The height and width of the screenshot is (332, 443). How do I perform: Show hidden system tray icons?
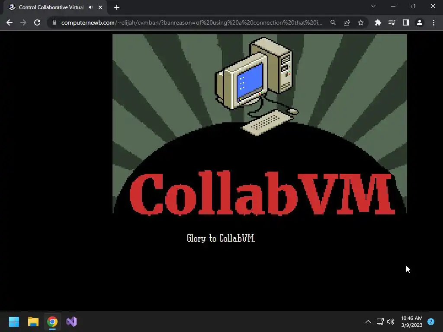368,322
